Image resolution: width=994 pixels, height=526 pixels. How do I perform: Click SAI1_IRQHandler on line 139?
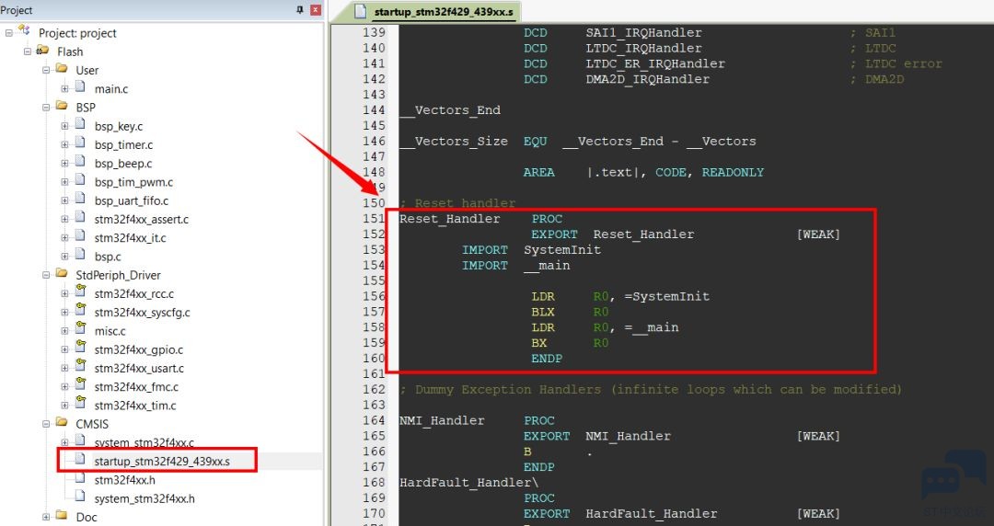[643, 32]
